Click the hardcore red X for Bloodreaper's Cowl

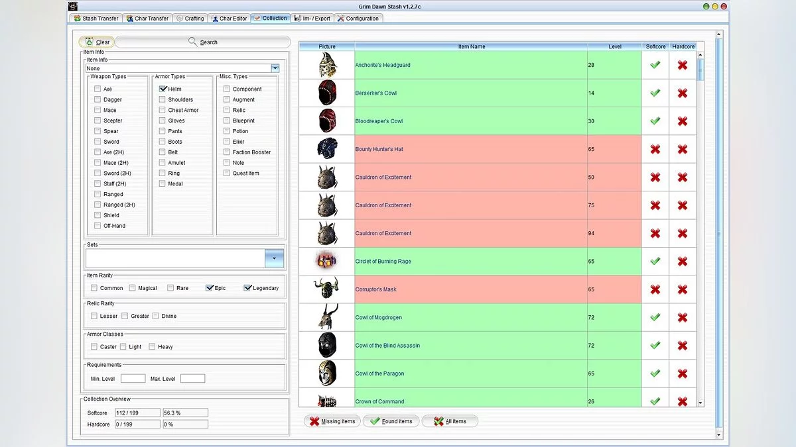click(x=682, y=121)
